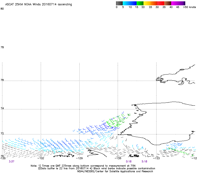
Task: Click the '-129' longitude label
Action: pyautogui.click(x=79, y=158)
